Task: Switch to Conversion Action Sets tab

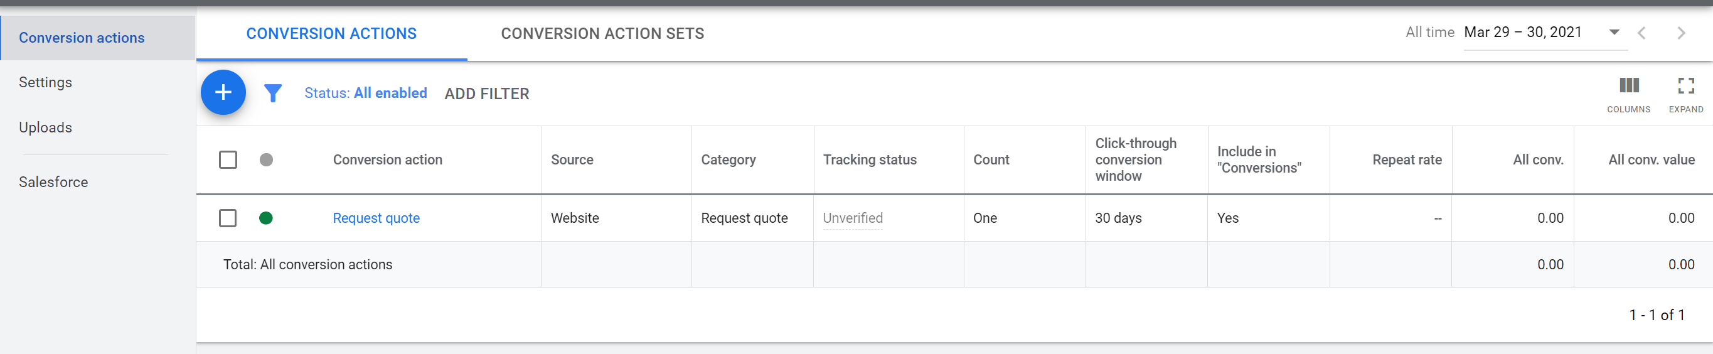Action: pos(602,33)
